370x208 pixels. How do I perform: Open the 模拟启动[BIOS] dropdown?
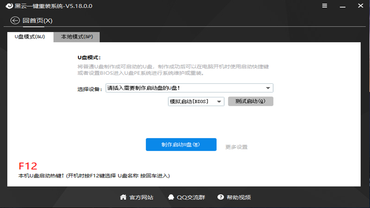[x=196, y=101]
